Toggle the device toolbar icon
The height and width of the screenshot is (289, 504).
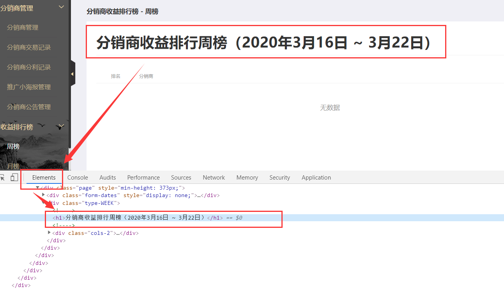click(x=14, y=178)
